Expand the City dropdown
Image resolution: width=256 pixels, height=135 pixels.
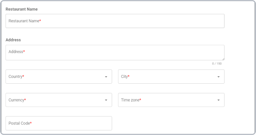[x=171, y=77]
